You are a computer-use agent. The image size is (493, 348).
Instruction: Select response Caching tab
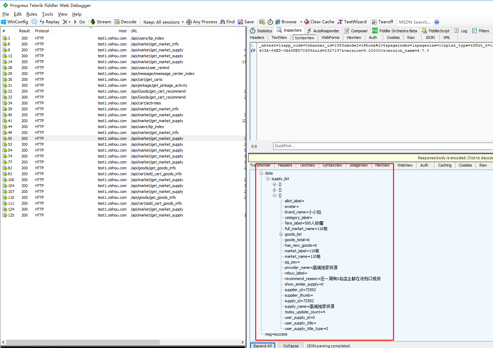pyautogui.click(x=445, y=165)
